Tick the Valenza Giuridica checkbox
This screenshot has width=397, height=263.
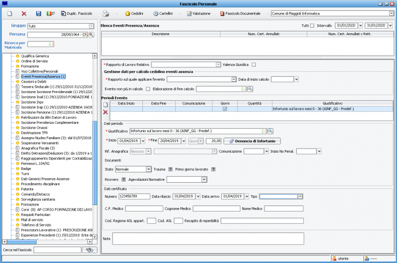(x=254, y=64)
